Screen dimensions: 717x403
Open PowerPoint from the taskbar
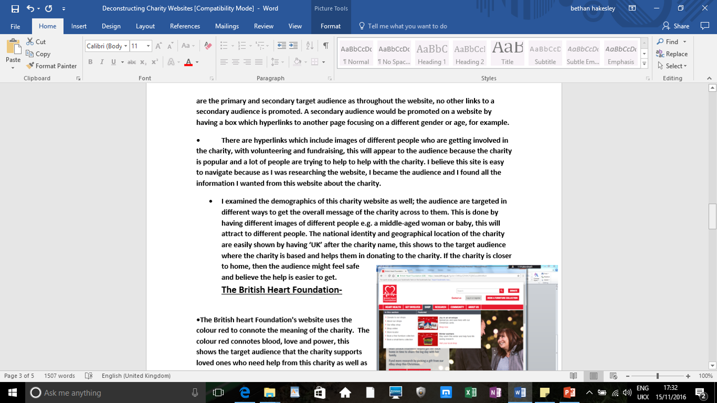point(569,392)
